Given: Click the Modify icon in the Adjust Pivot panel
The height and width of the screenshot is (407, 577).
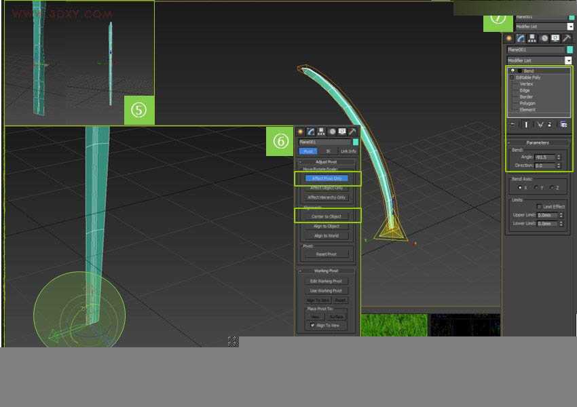Looking at the screenshot, I should [311, 132].
